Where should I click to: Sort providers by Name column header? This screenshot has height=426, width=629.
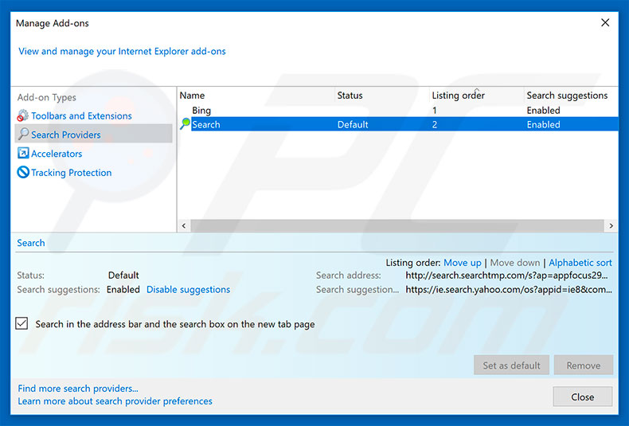(193, 96)
